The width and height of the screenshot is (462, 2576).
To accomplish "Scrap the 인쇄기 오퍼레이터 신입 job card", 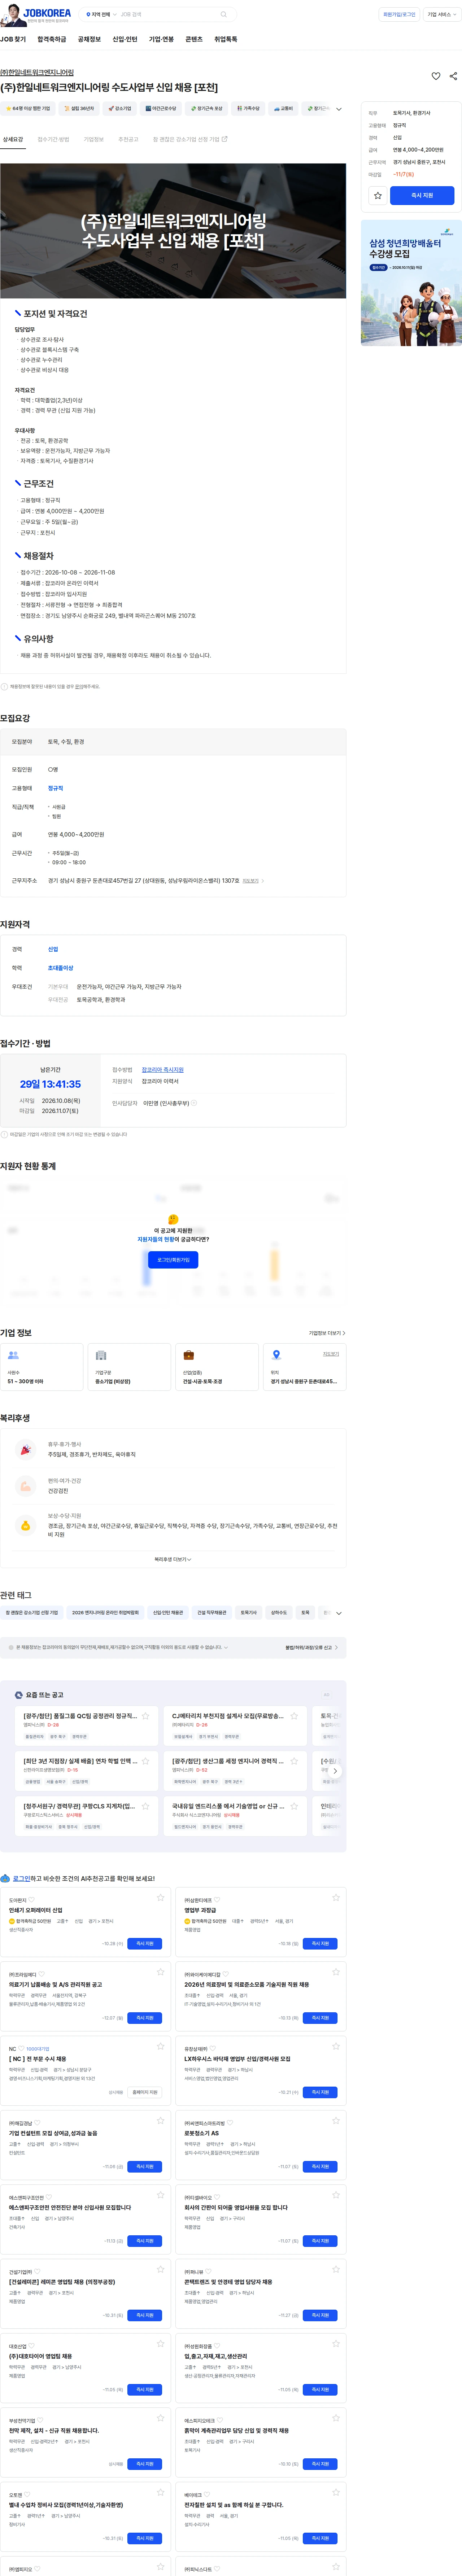I will [160, 1897].
